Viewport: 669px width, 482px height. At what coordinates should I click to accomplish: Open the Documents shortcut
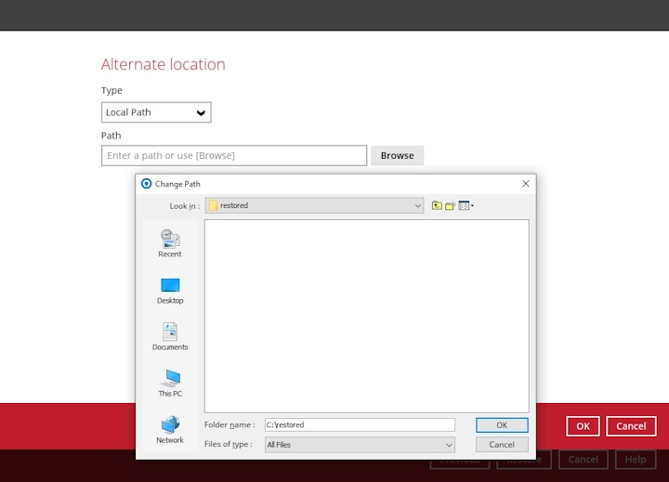170,336
